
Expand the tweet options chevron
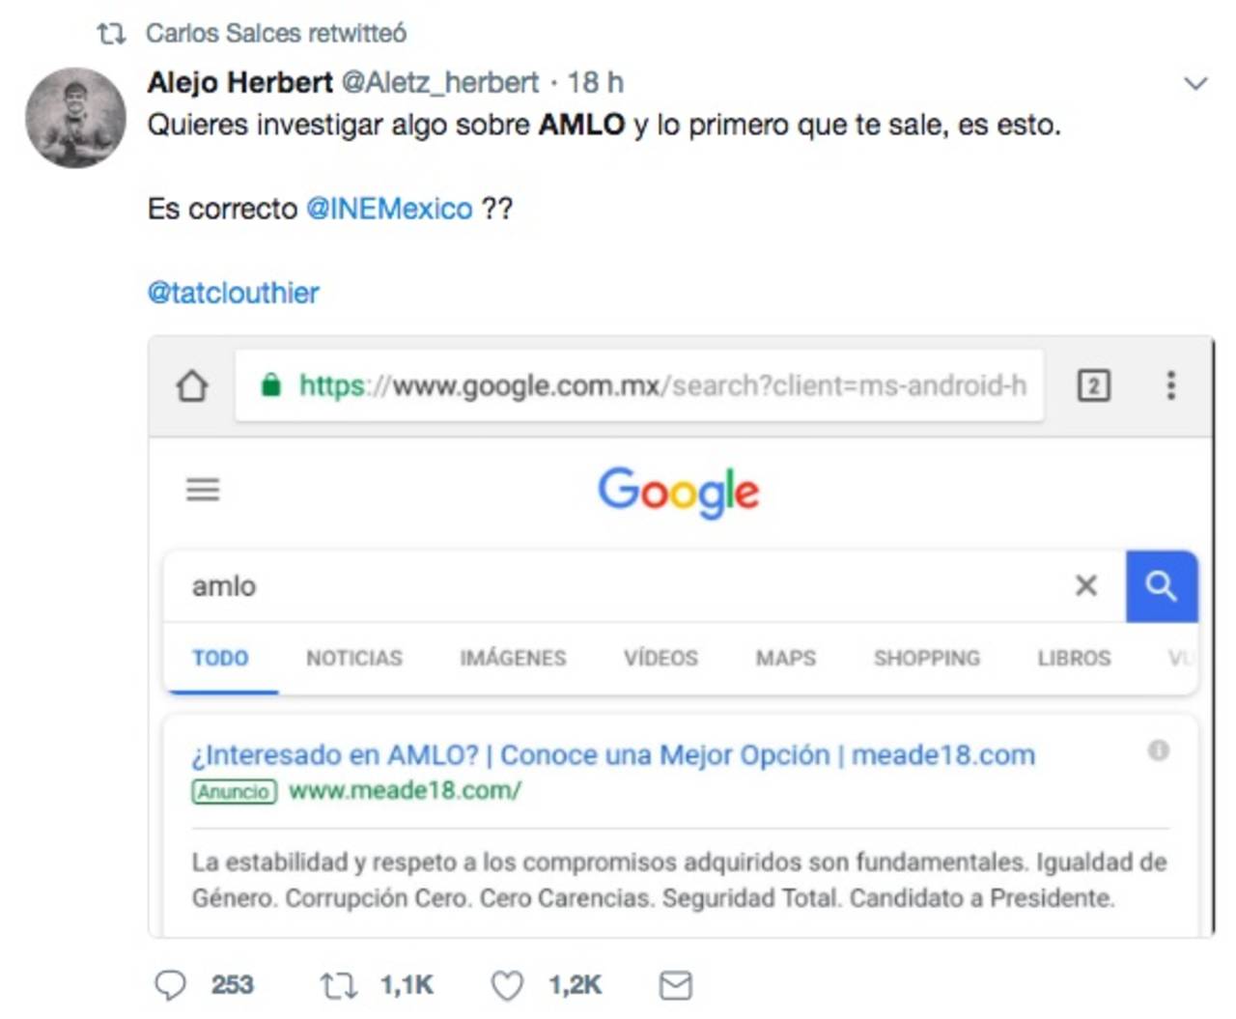[1195, 84]
